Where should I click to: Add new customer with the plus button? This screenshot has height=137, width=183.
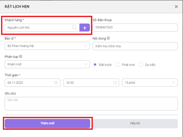[x=85, y=28]
